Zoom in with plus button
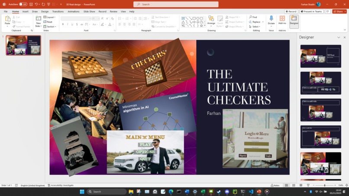Image resolution: width=349 pixels, height=196 pixels. [x=335, y=185]
